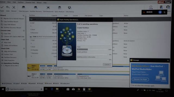Open Calculator from taskbar
This screenshot has width=174, height=97.
point(84,89)
